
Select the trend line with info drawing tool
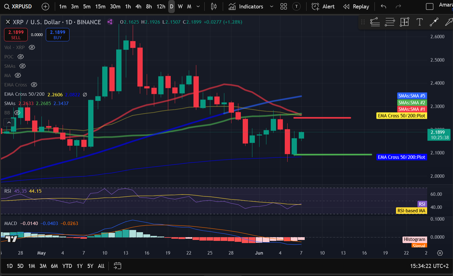[x=375, y=22]
